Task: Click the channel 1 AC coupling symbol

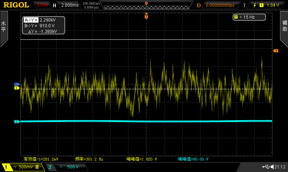Action: tap(15, 167)
